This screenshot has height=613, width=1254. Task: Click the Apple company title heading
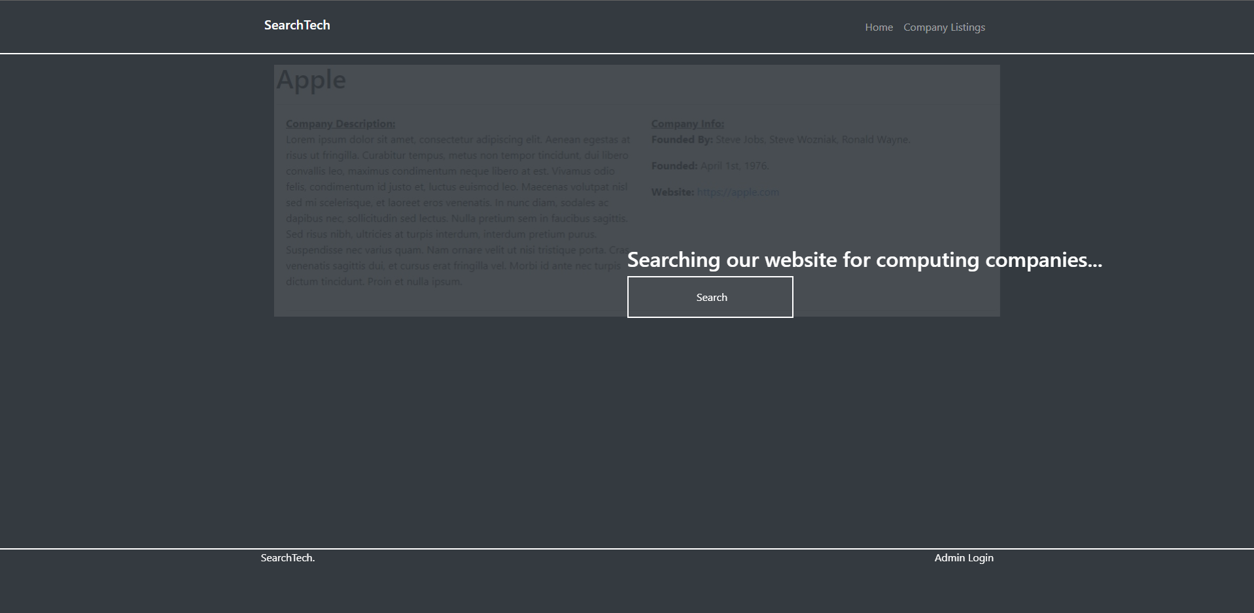[311, 80]
